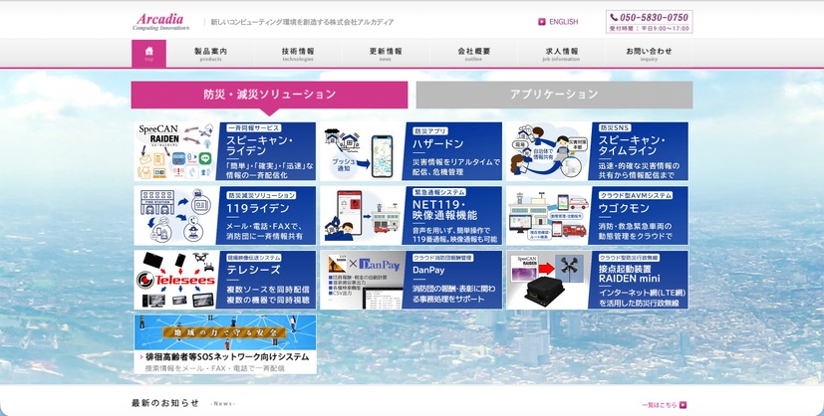Viewport: 824px width, 416px height.
Task: Open 徘徊高齢者等SOSネットワーク向けシステム link
Action: [227, 357]
